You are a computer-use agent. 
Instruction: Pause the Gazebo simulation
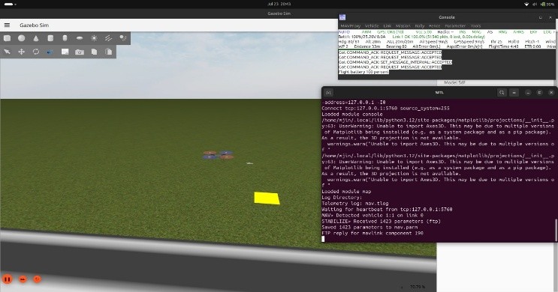coord(7,279)
